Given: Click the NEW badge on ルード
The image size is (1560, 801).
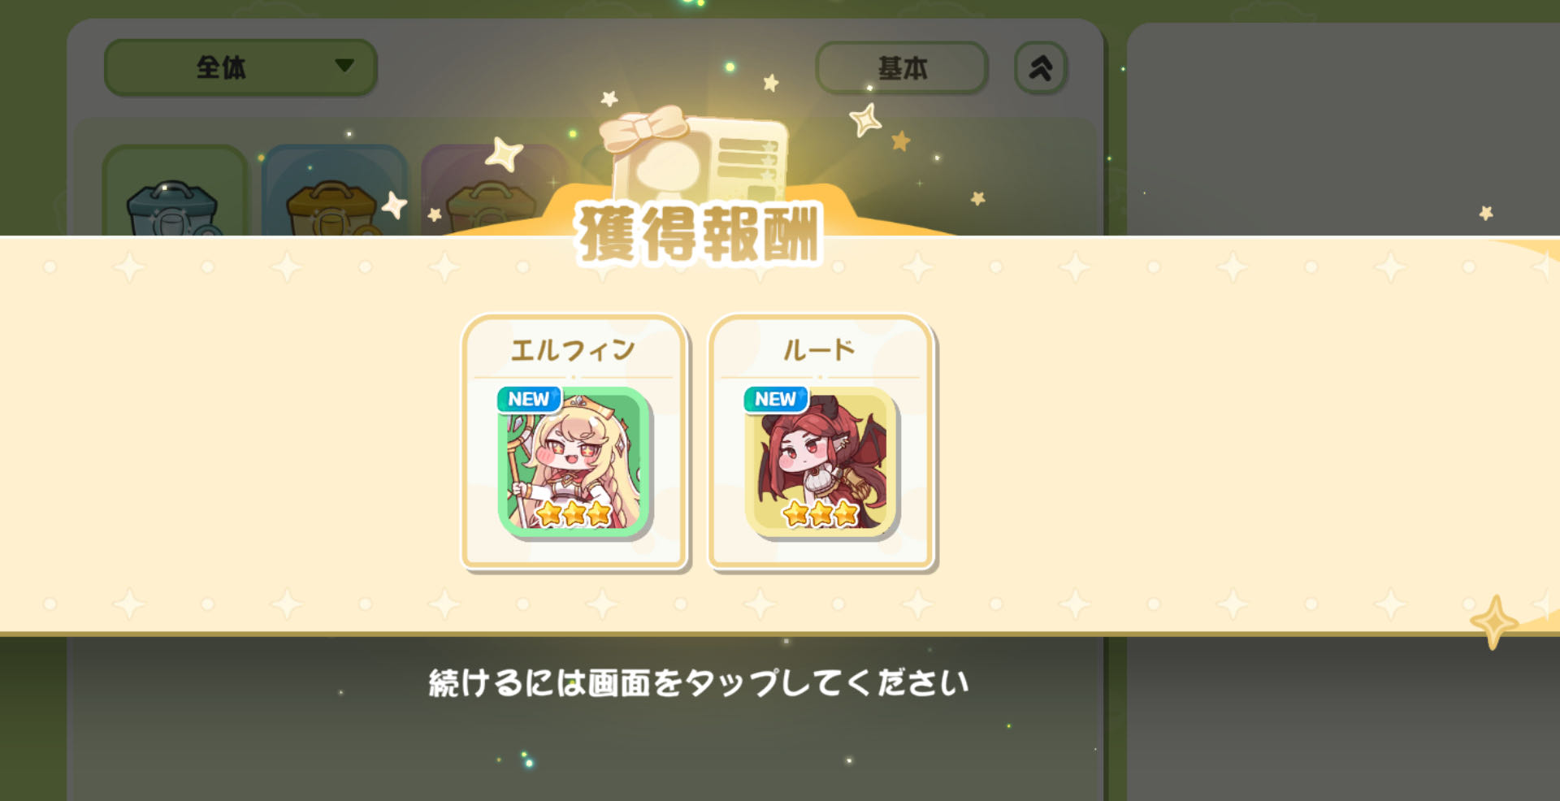Looking at the screenshot, I should click(x=776, y=399).
